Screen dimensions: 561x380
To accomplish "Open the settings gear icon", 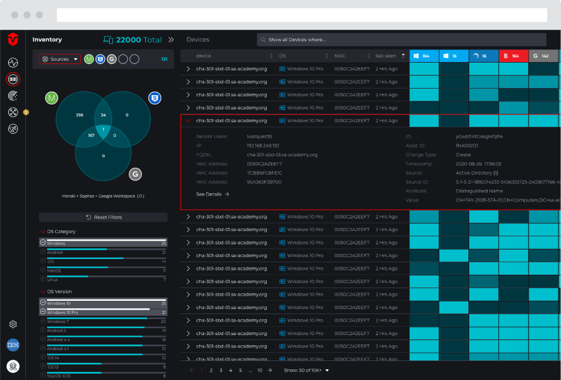I will (13, 324).
